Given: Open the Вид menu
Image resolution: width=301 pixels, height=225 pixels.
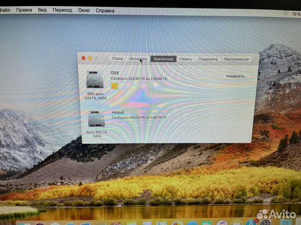Looking at the screenshot, I should (42, 10).
